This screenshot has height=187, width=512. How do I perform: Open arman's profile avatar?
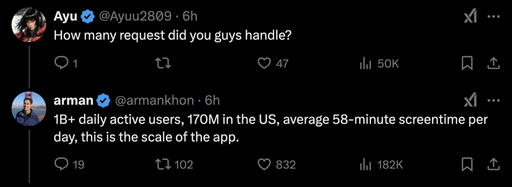click(28, 109)
